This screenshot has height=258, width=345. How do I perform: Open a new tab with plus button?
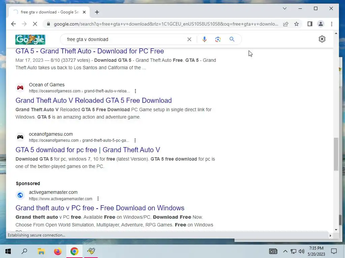tap(97, 12)
